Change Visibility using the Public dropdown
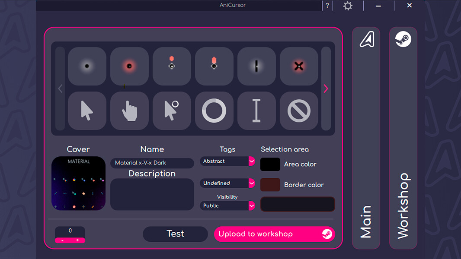 tap(227, 205)
